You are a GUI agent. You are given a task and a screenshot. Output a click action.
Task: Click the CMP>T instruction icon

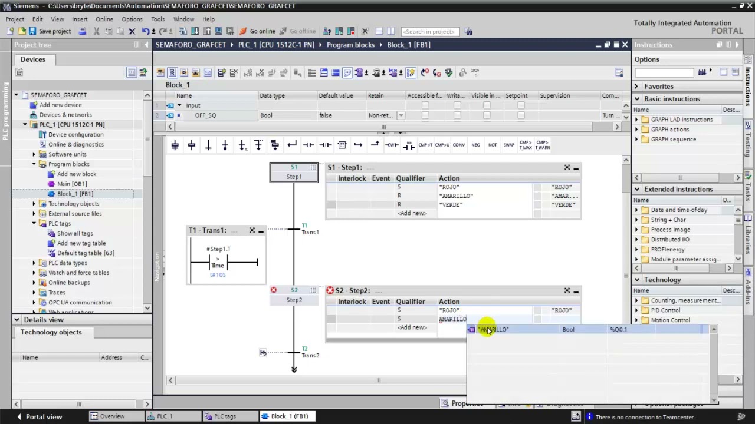(x=425, y=145)
